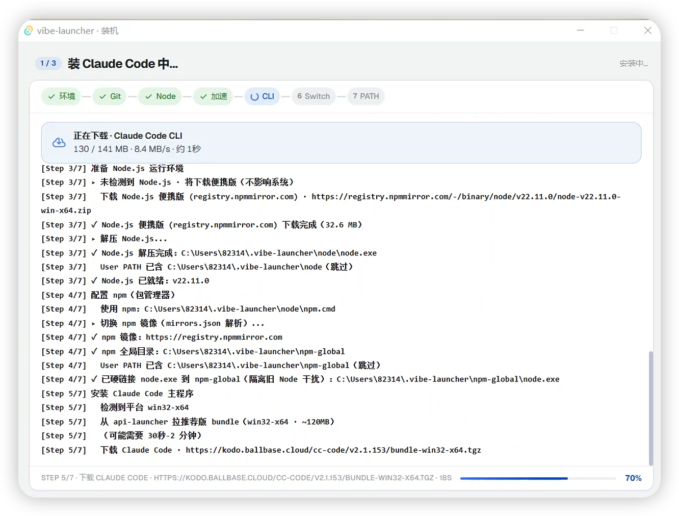The width and height of the screenshot is (679, 516).
Task: Click the 1 / 3 stage badge
Action: point(48,63)
